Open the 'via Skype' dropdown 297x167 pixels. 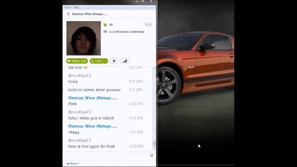click(x=72, y=163)
